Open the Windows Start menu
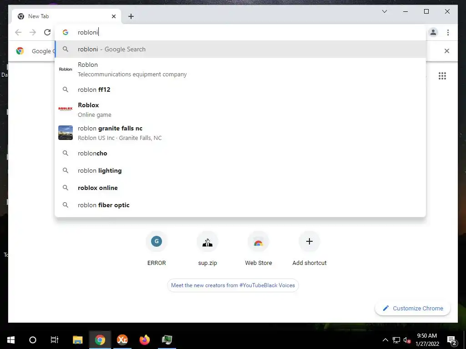The image size is (466, 349). coord(11,340)
